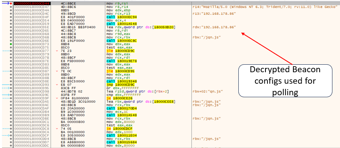The width and height of the screenshot is (340, 148).
Task: Set breakpoint on dot beside address 000000018000CDD7
Action: click(11, 142)
